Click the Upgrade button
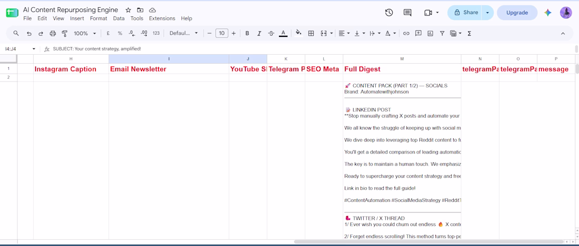The image size is (579, 246). [517, 13]
